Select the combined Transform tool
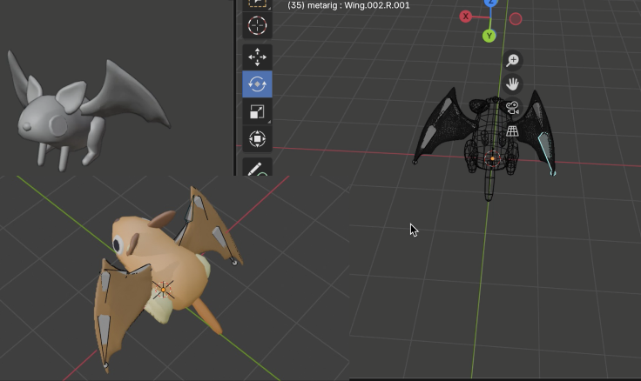641x381 pixels. pyautogui.click(x=257, y=138)
